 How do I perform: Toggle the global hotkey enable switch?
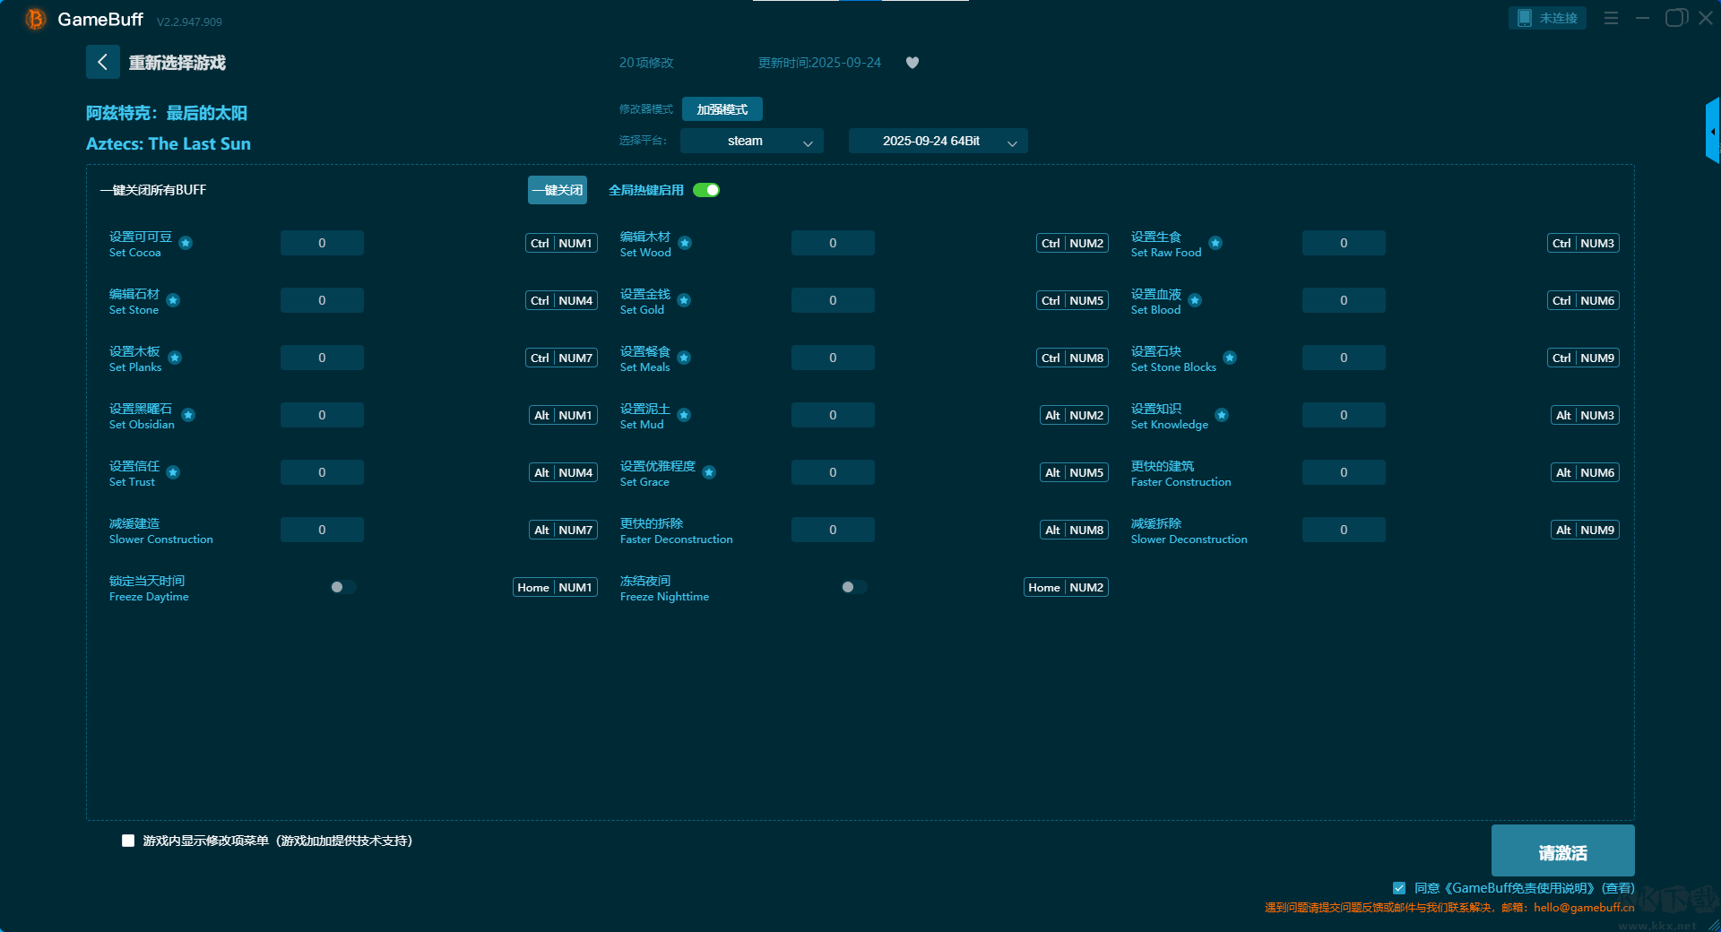(706, 190)
